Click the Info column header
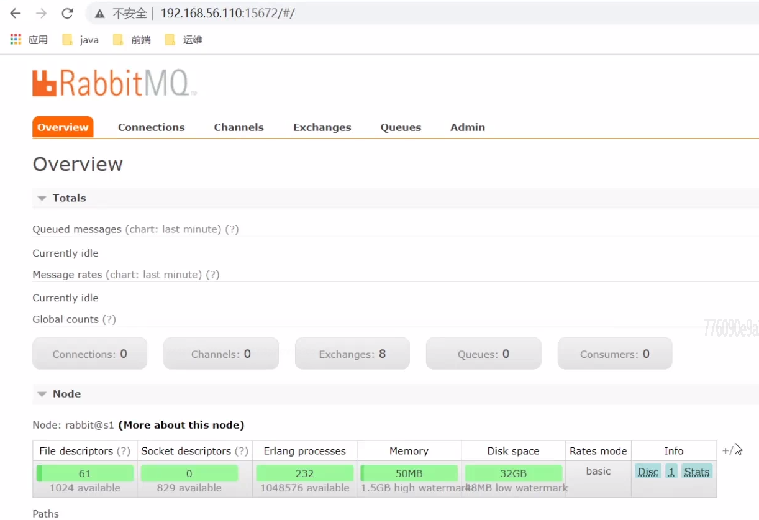This screenshot has height=520, width=759. click(673, 451)
